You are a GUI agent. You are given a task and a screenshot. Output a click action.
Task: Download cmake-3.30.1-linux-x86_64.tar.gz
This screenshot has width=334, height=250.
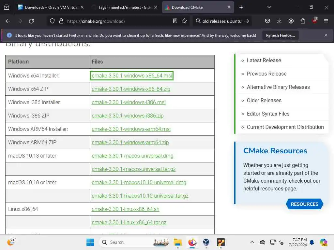pyautogui.click(x=129, y=223)
